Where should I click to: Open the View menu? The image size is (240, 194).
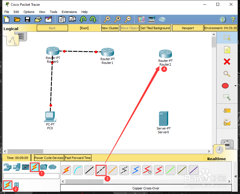click(42, 12)
